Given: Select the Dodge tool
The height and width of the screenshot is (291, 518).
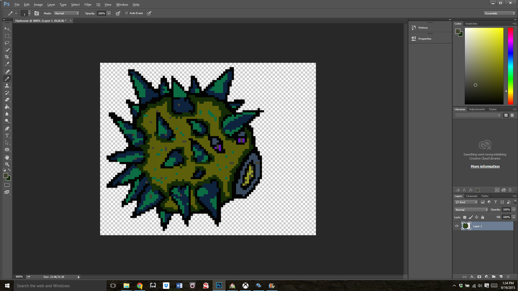Looking at the screenshot, I should [7, 121].
